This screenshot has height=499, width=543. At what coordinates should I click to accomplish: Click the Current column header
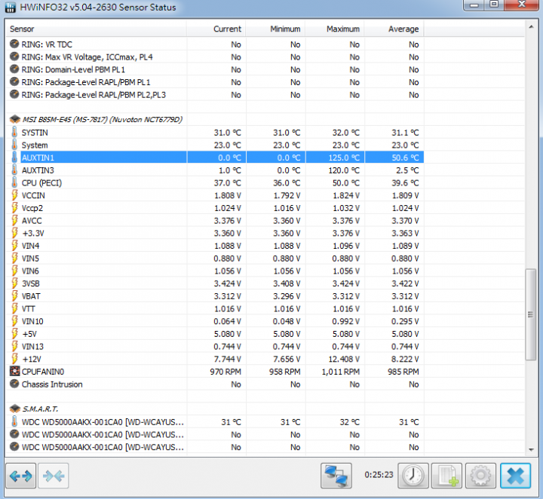coord(216,29)
